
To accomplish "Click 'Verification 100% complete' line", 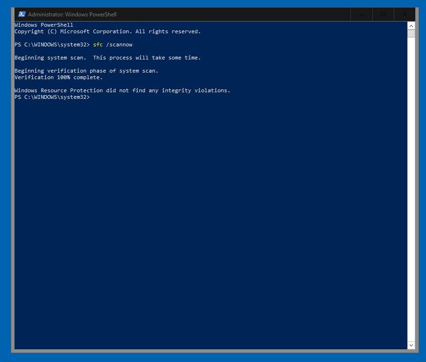I will 58,77.
